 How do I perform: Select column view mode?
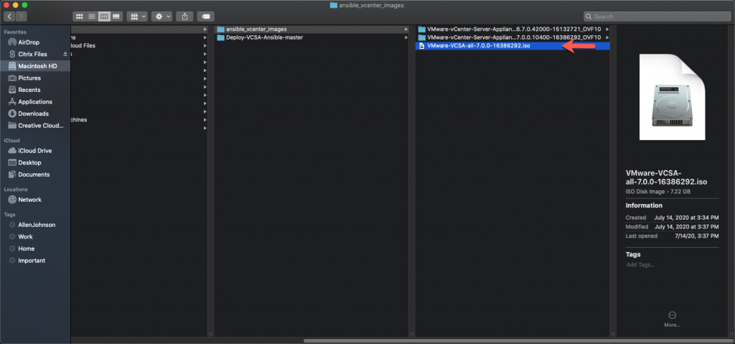104,17
